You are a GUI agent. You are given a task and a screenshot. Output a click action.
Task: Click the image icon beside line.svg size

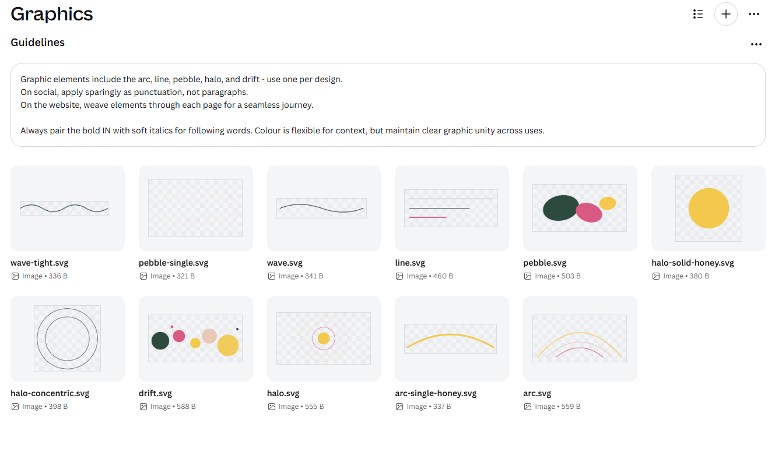[399, 276]
